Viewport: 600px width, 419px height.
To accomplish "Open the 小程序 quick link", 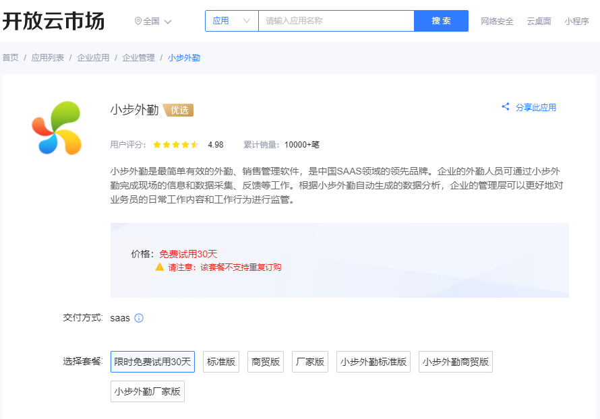I will click(576, 22).
